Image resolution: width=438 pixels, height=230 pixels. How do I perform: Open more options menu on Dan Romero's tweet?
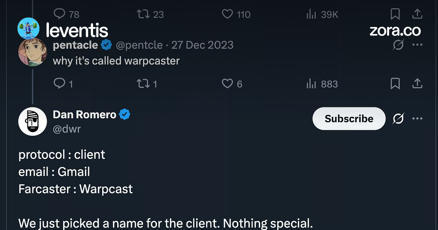417,119
